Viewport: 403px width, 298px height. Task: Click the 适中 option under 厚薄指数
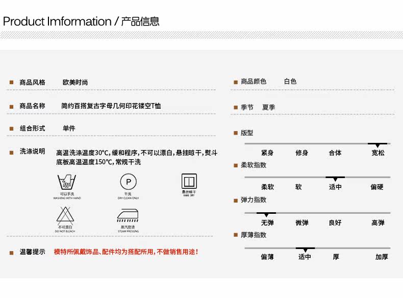click(305, 257)
